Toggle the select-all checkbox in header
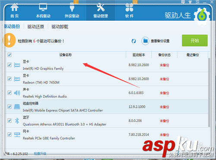 [x=10, y=55]
